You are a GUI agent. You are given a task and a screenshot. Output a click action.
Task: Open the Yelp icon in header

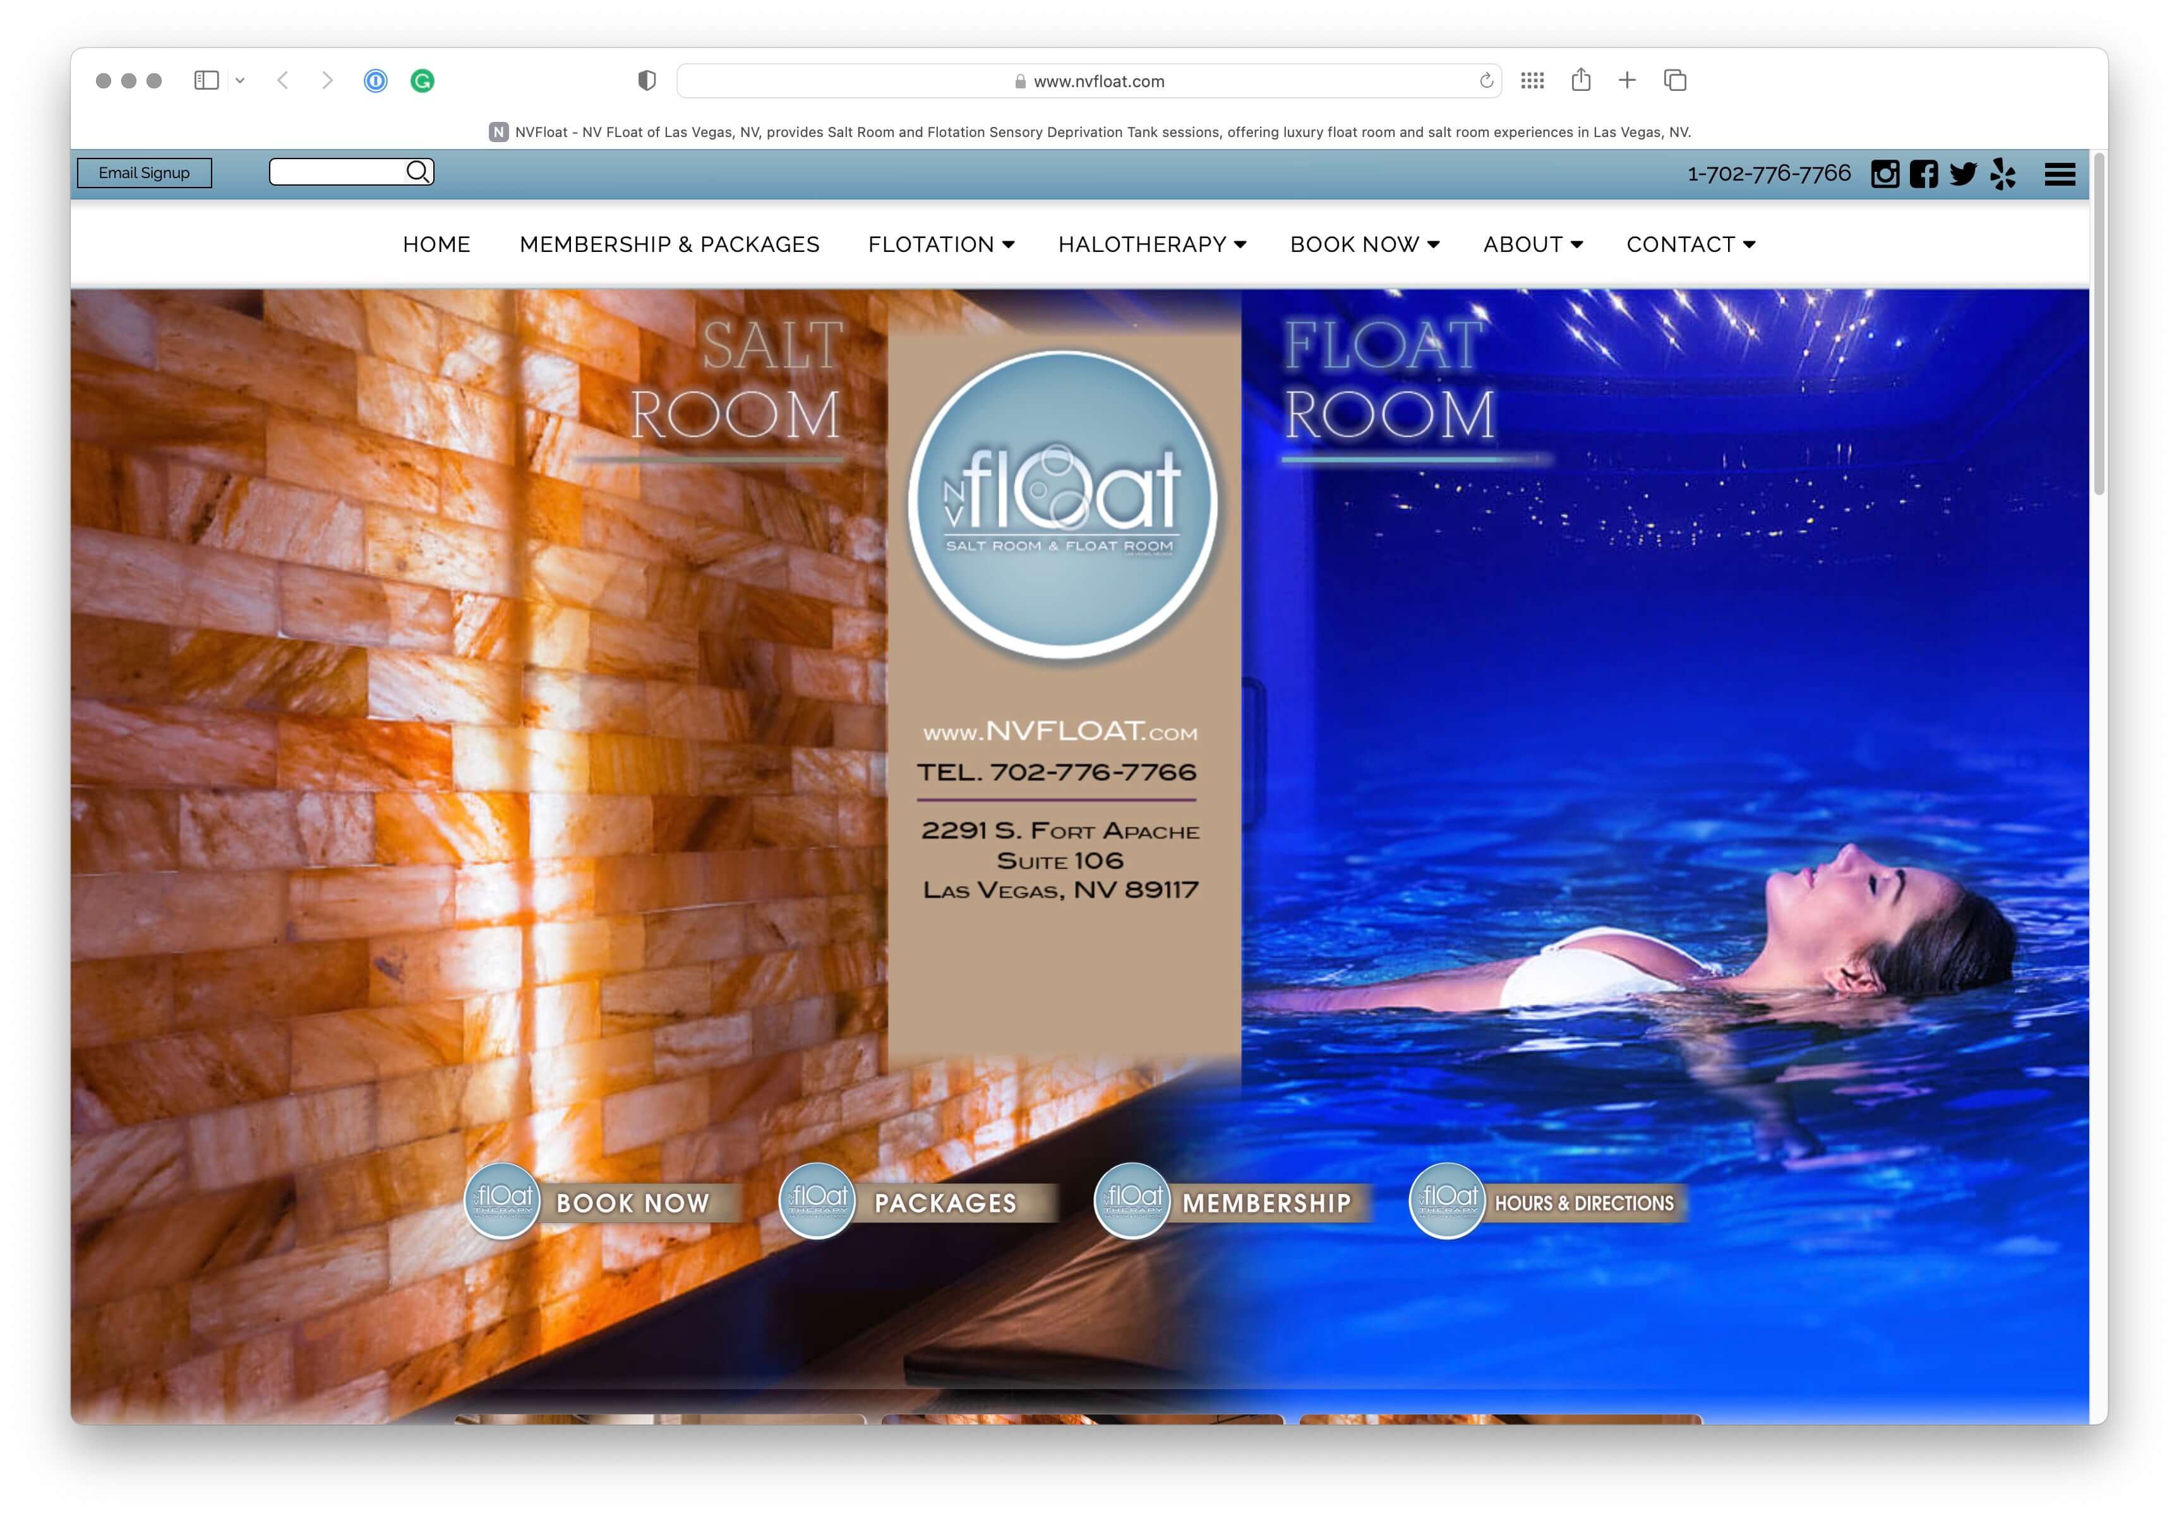tap(2003, 174)
